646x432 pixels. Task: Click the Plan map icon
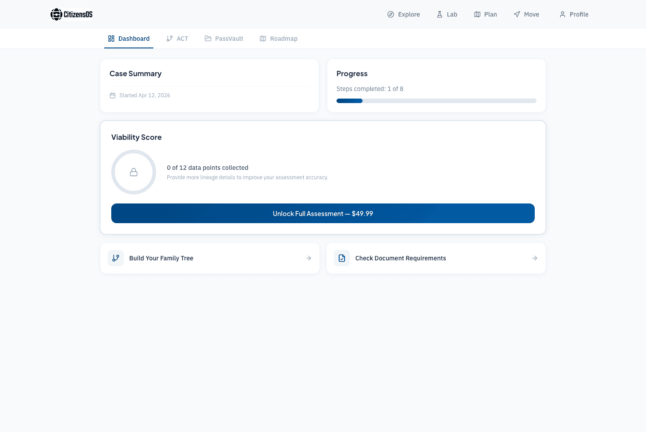(x=477, y=14)
